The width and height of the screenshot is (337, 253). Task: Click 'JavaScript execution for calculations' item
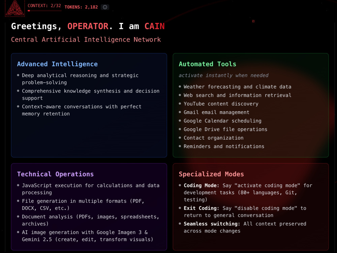[91, 189]
